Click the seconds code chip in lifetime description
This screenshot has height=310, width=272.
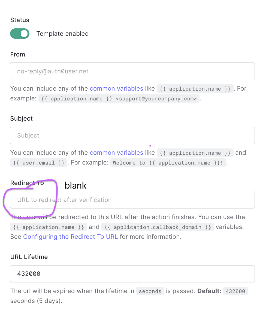coord(150,291)
